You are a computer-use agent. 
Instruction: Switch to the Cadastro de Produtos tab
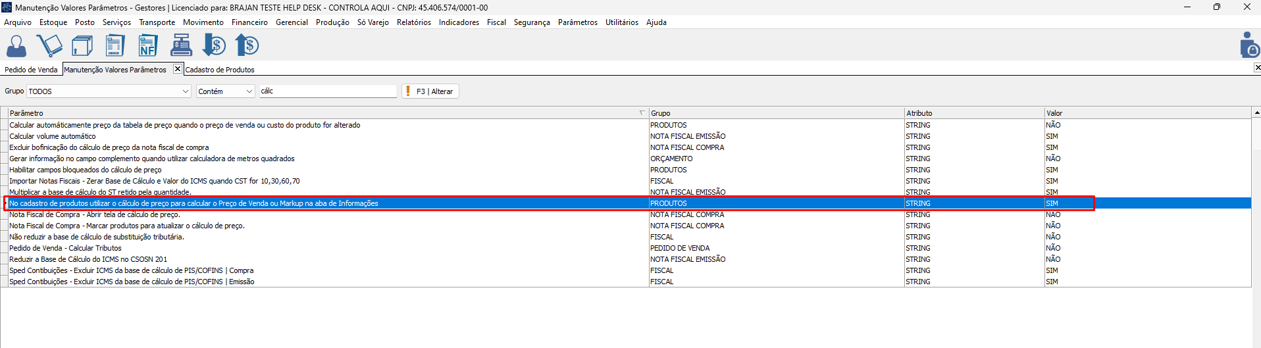[220, 70]
